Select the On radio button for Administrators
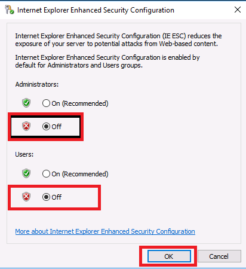246x269 pixels. pos(46,103)
